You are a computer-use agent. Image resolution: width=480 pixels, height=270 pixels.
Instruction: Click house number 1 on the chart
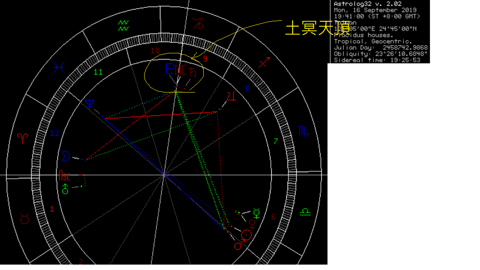pos(52,209)
